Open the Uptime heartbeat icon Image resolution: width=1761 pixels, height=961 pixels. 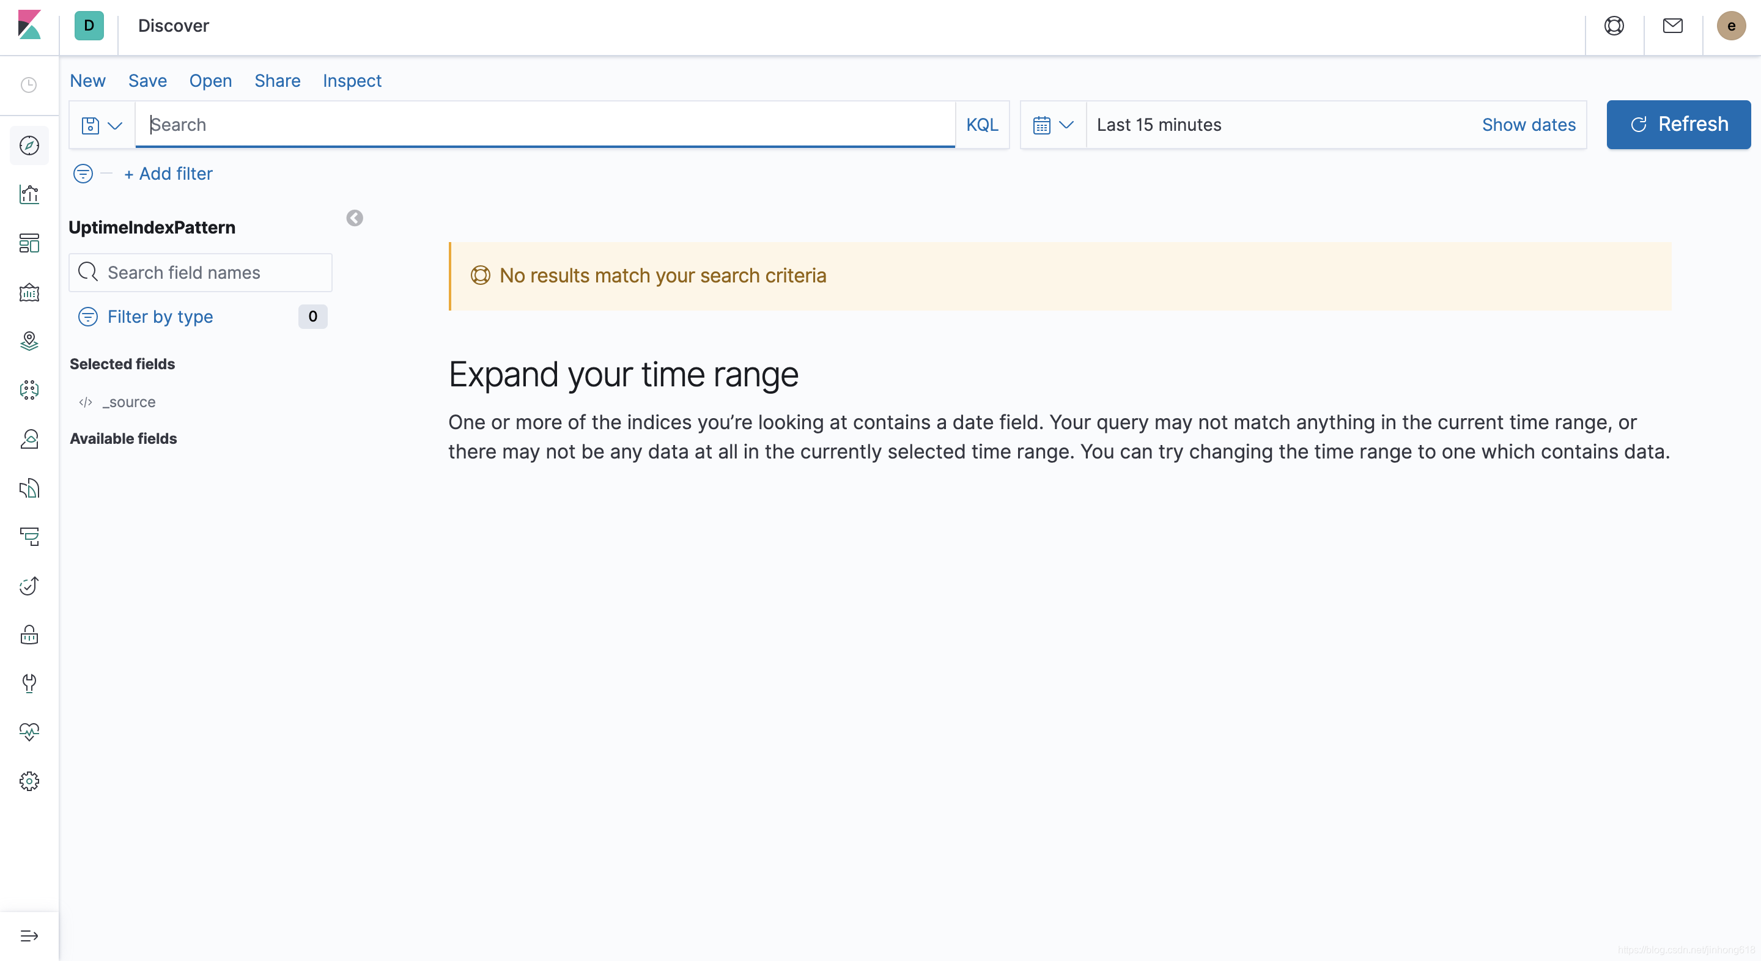tap(29, 732)
